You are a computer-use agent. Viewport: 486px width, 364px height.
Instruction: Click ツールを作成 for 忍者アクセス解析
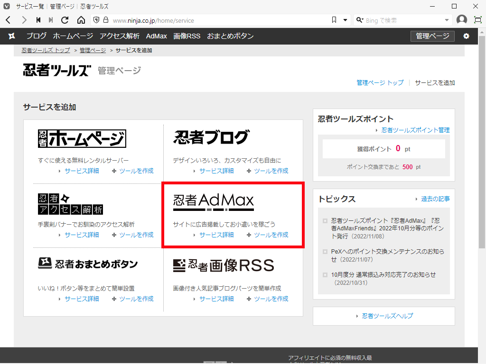pyautogui.click(x=136, y=235)
